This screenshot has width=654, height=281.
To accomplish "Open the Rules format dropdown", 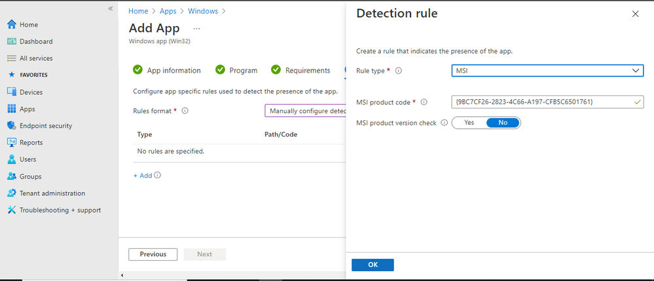I will [x=305, y=111].
